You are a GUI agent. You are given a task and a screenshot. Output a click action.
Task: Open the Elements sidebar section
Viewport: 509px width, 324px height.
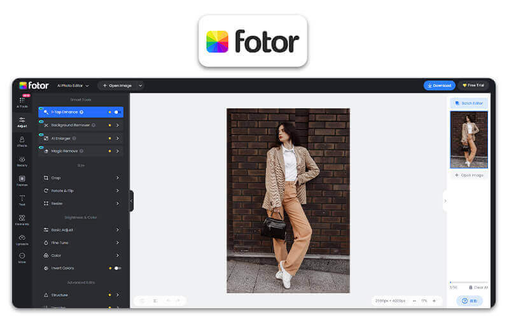22,220
